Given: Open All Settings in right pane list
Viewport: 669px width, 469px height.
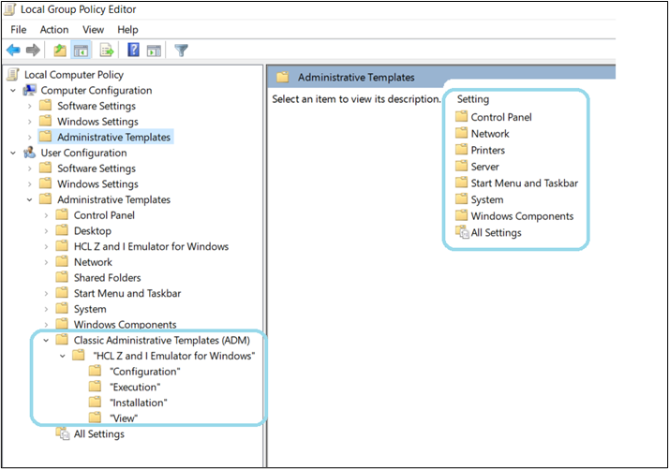Looking at the screenshot, I should click(496, 233).
